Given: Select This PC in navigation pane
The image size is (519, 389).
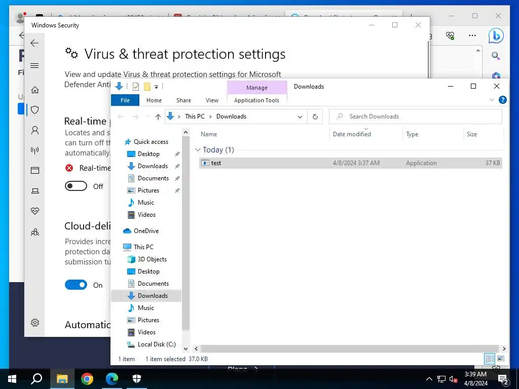Looking at the screenshot, I should (x=143, y=247).
